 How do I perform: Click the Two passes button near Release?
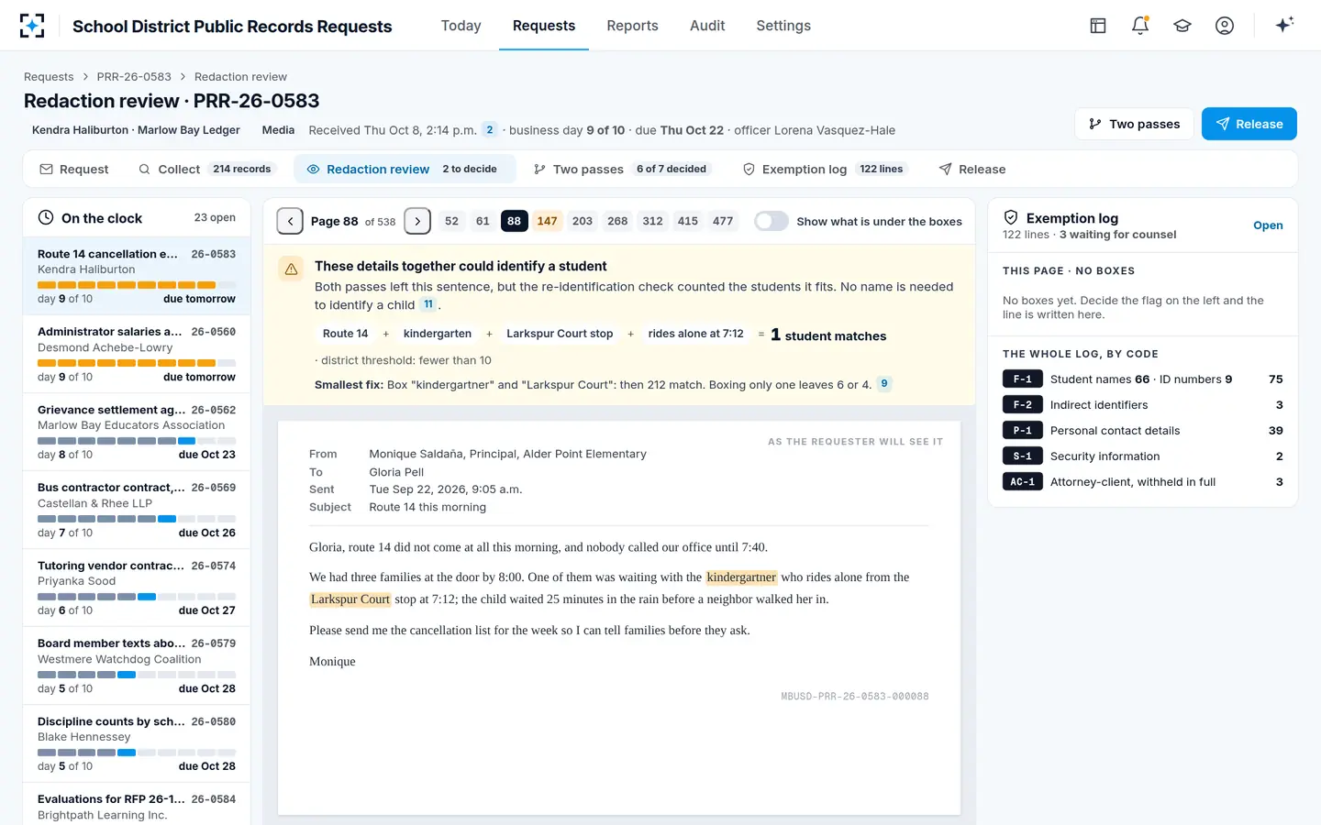[1134, 124]
